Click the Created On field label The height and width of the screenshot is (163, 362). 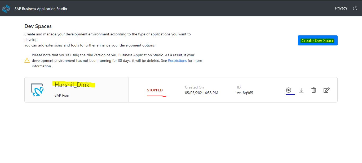(194, 87)
